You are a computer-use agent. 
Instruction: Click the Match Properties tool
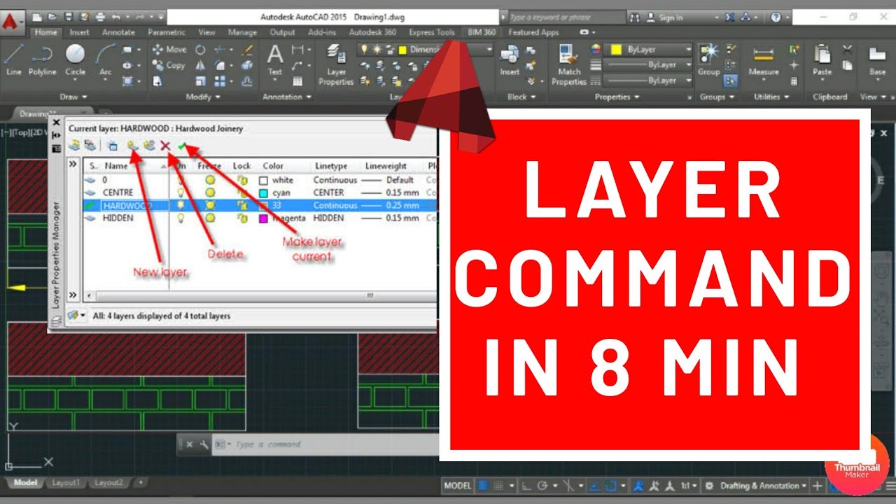(x=569, y=64)
